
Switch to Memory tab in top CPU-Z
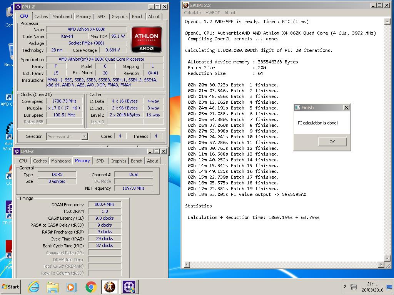coord(83,16)
